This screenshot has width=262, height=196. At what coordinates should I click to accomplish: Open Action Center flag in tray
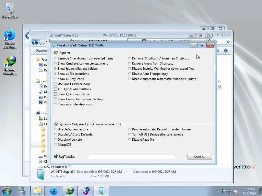pyautogui.click(x=224, y=191)
